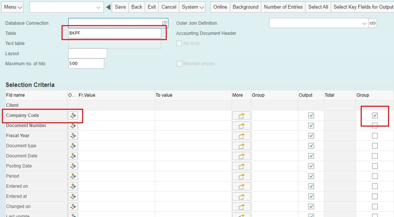Expand the System menu dropdown
This screenshot has width=394, height=217.
coord(192,7)
